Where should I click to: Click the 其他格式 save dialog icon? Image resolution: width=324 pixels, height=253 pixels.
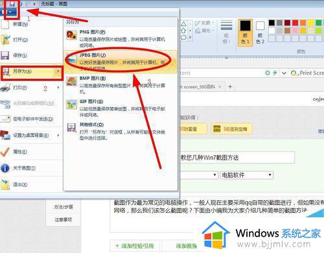coord(71,128)
